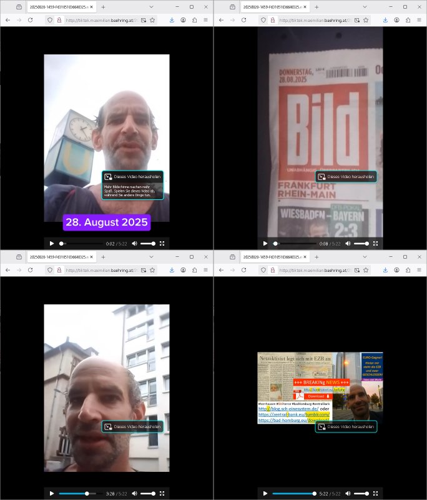
Task: Mute audio in the top-left video player
Action: [x=134, y=243]
